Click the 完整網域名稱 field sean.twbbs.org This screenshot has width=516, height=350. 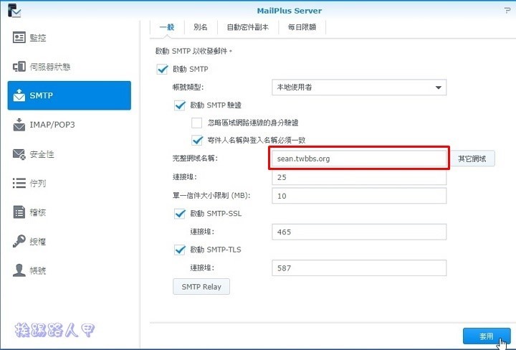(359, 159)
